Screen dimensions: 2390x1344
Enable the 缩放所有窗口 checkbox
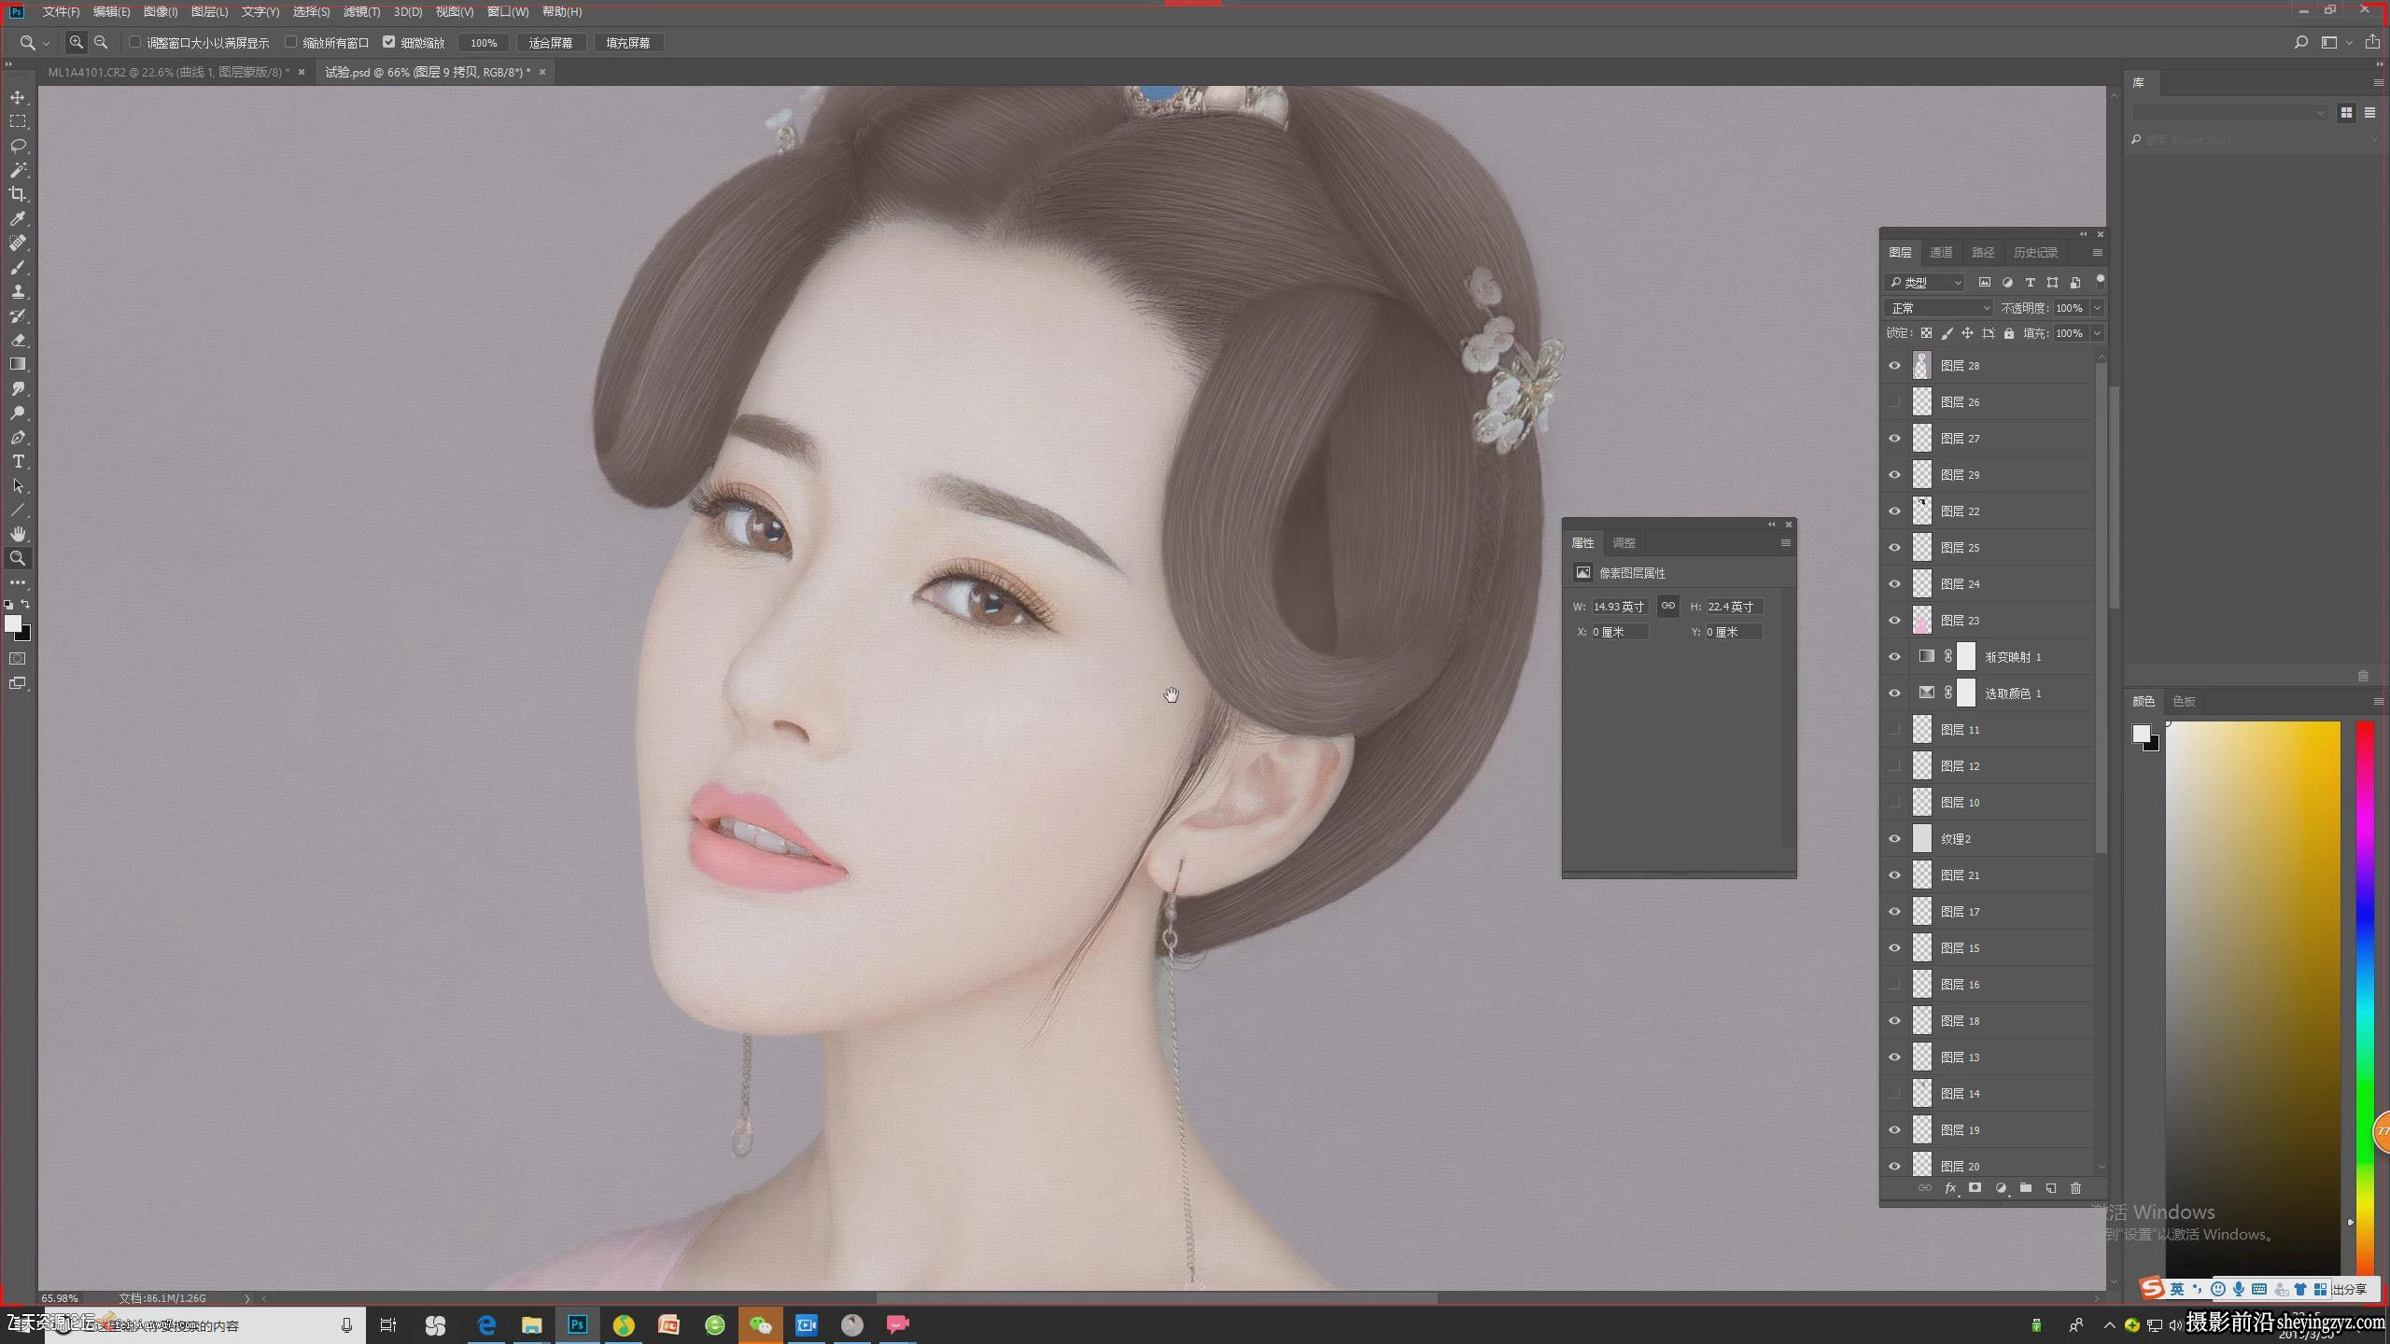point(291,42)
